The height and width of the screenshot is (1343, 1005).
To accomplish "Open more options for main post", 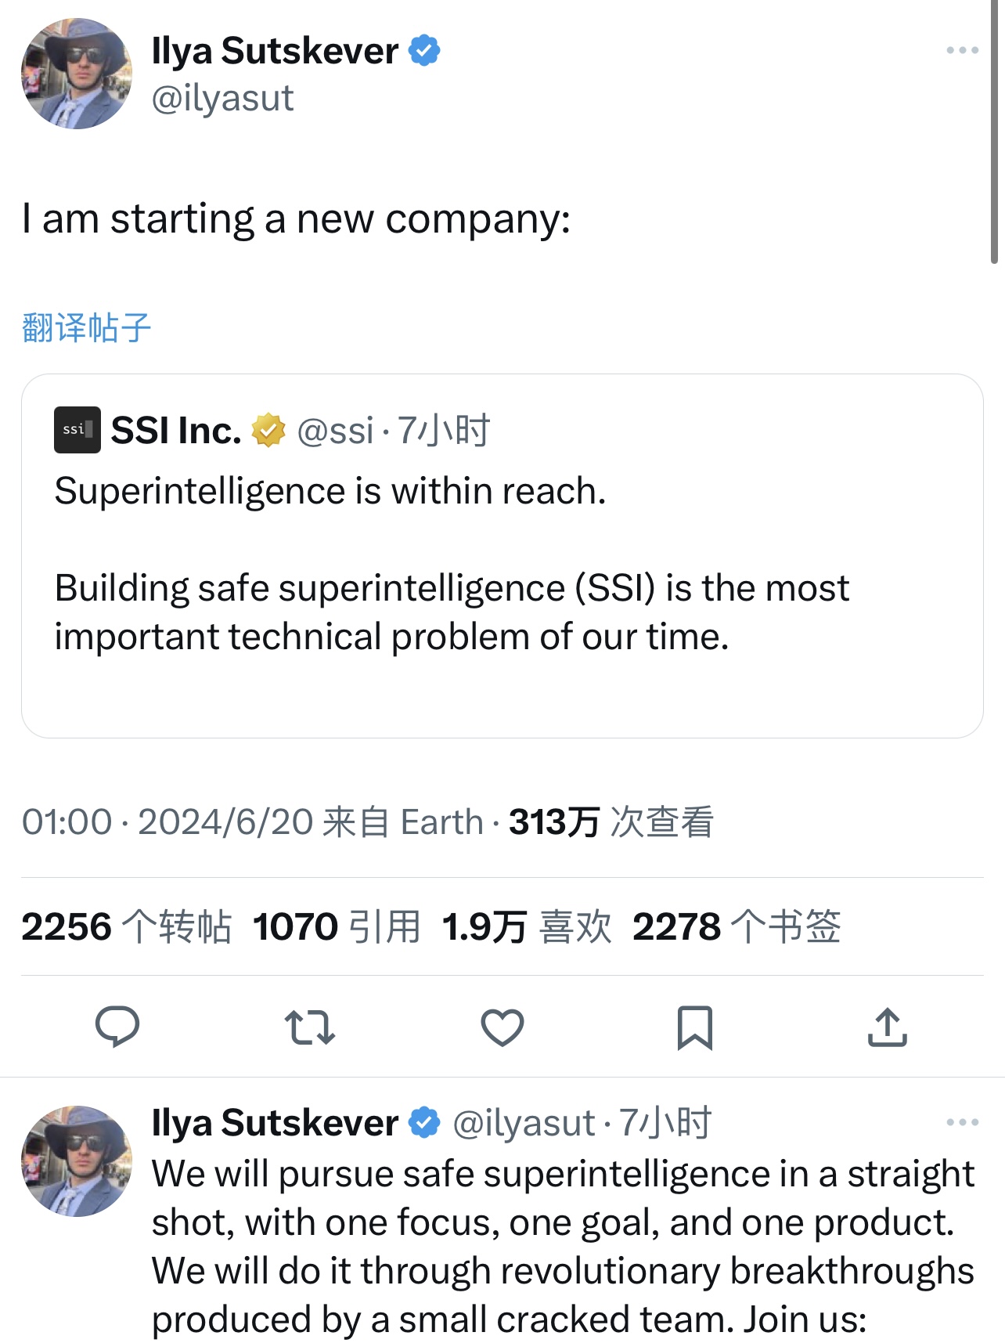I will [962, 50].
